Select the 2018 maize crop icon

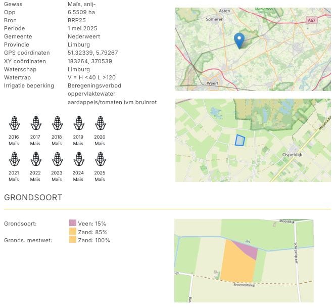[x=57, y=123]
